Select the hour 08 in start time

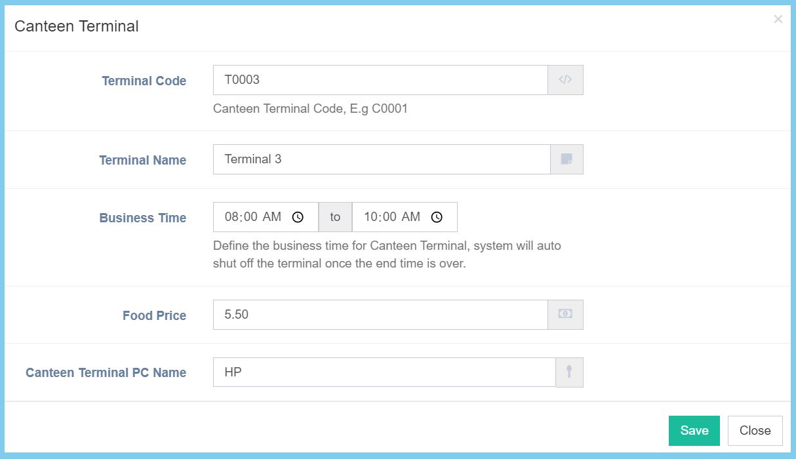(231, 217)
